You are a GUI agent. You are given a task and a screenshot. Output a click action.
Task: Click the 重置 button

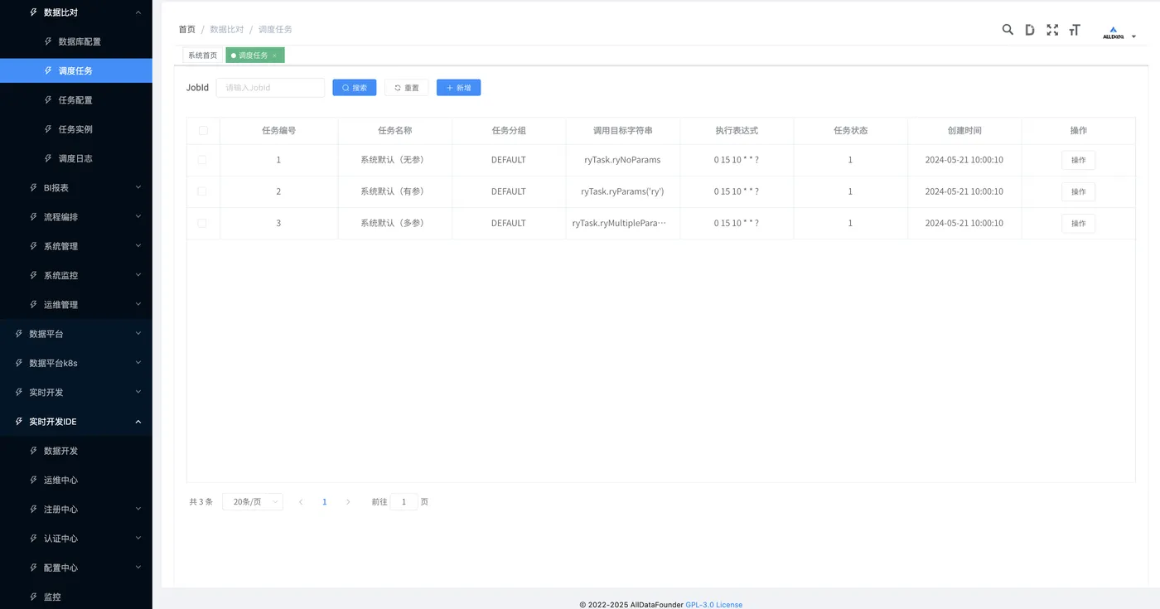point(407,88)
